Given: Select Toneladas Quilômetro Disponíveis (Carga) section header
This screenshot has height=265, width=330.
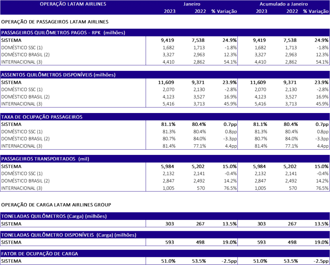Looking at the screenshot, I should coord(69,235).
